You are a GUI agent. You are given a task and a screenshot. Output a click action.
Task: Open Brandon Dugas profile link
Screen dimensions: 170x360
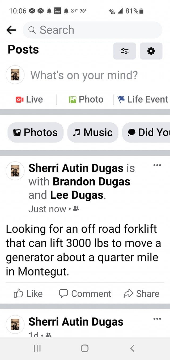tap(91, 182)
